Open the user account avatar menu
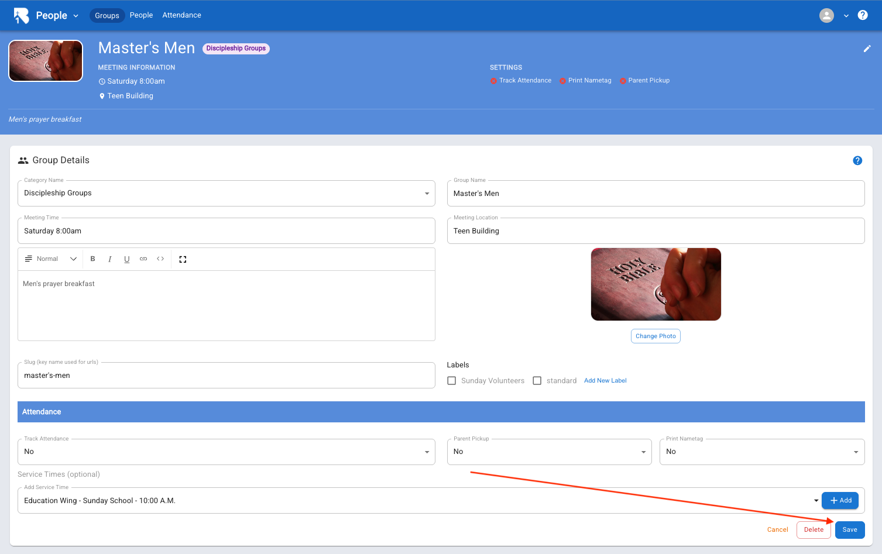Viewport: 882px width, 554px height. tap(826, 16)
